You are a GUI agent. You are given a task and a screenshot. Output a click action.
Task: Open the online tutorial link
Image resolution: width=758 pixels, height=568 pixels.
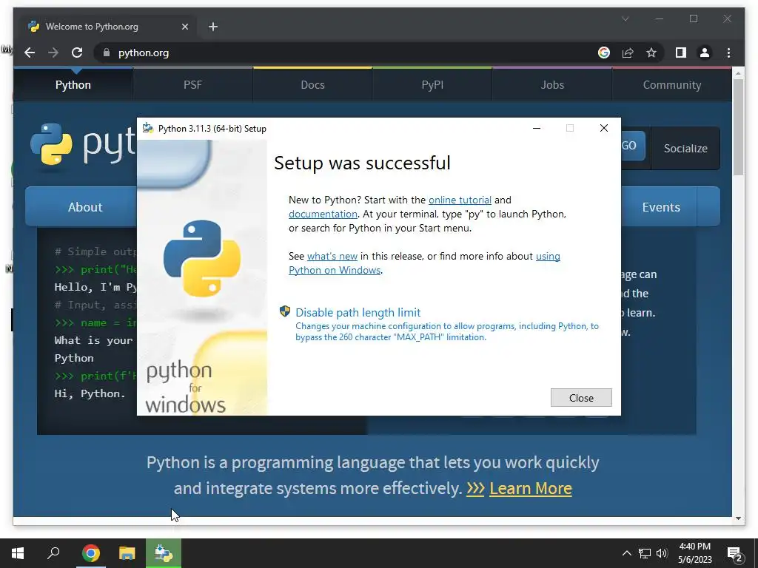460,200
